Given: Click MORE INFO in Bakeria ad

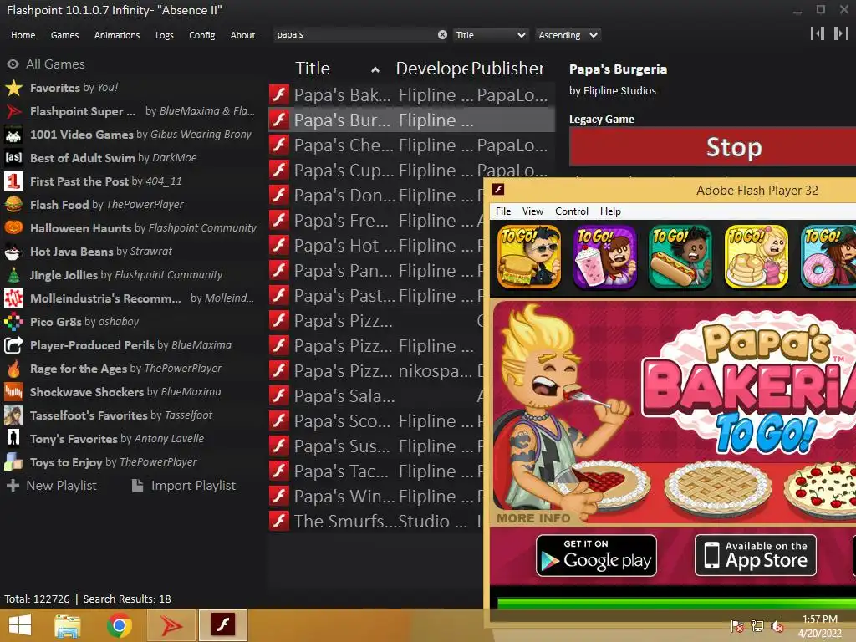Looking at the screenshot, I should pyautogui.click(x=533, y=518).
